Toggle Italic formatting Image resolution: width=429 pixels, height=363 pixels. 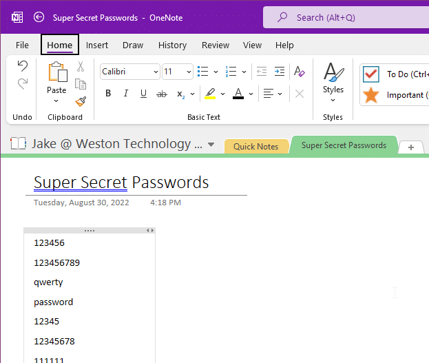pyautogui.click(x=126, y=94)
